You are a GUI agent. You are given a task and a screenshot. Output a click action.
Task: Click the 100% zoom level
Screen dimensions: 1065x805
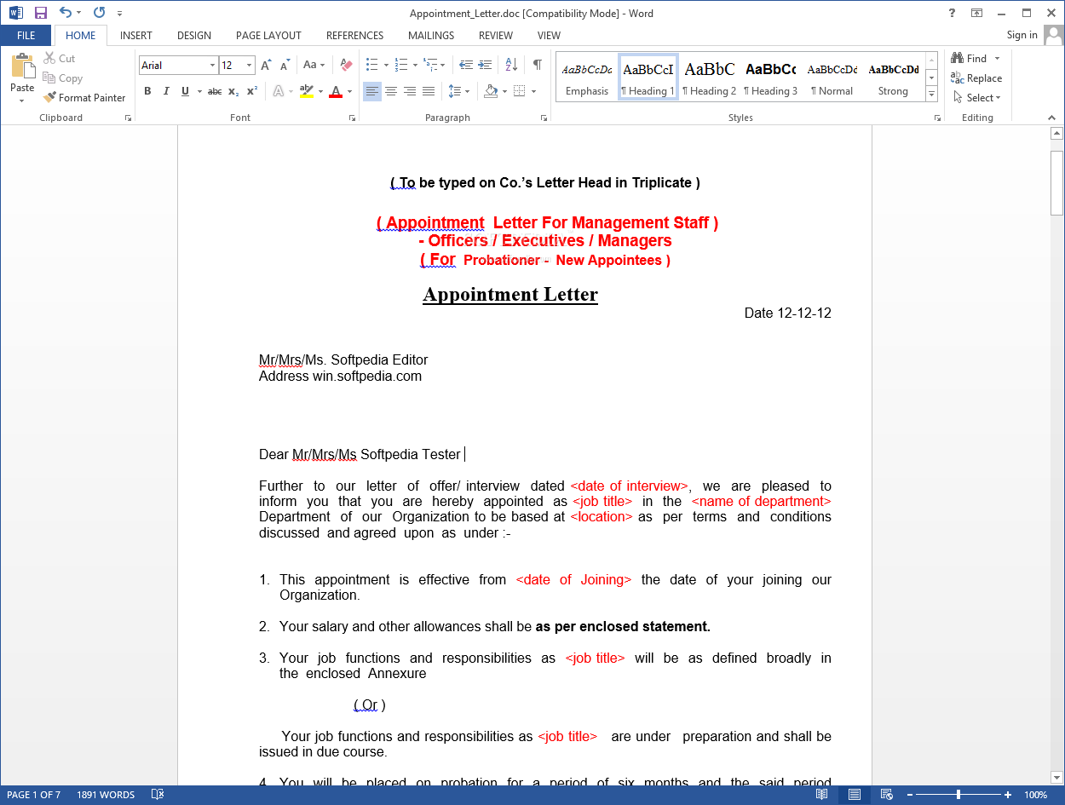pyautogui.click(x=1035, y=795)
